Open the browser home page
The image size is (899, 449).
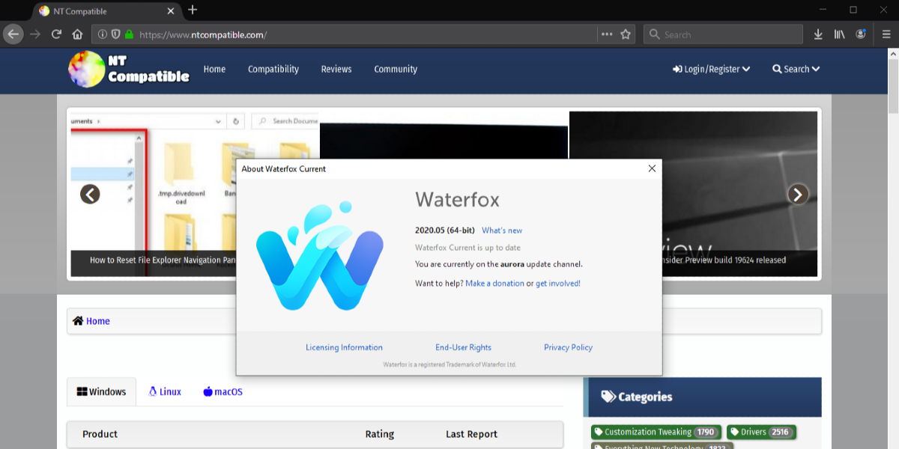[77, 34]
